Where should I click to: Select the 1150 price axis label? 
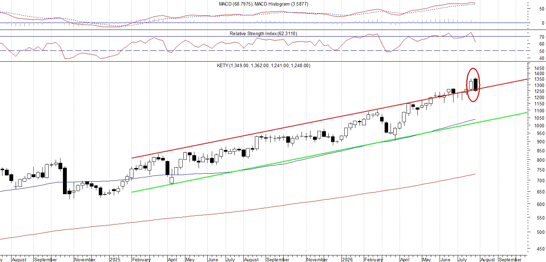539,104
